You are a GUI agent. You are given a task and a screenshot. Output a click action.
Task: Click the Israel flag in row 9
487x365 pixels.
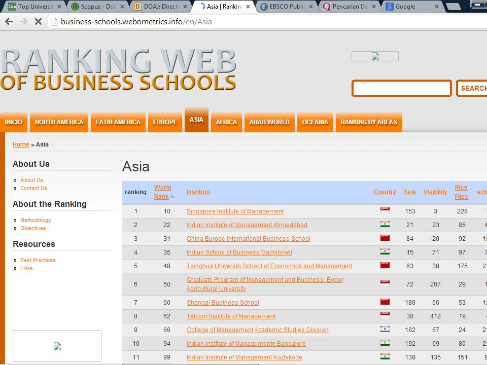[385, 329]
